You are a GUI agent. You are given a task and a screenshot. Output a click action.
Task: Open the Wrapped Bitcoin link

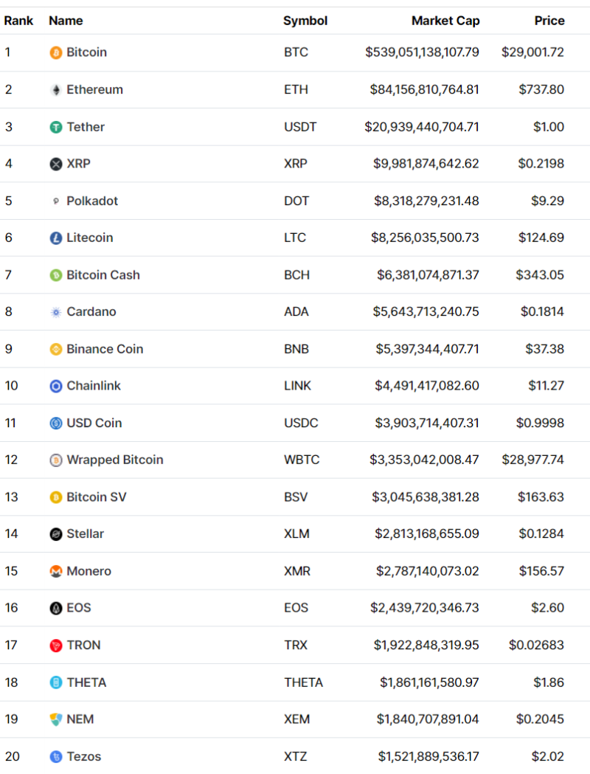tap(115, 460)
